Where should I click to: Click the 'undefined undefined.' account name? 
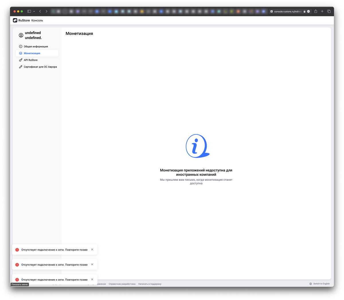coord(33,35)
